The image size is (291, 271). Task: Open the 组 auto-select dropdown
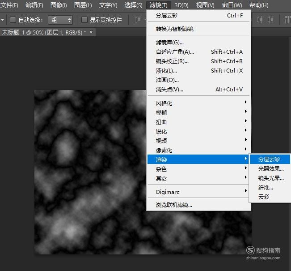pos(60,20)
